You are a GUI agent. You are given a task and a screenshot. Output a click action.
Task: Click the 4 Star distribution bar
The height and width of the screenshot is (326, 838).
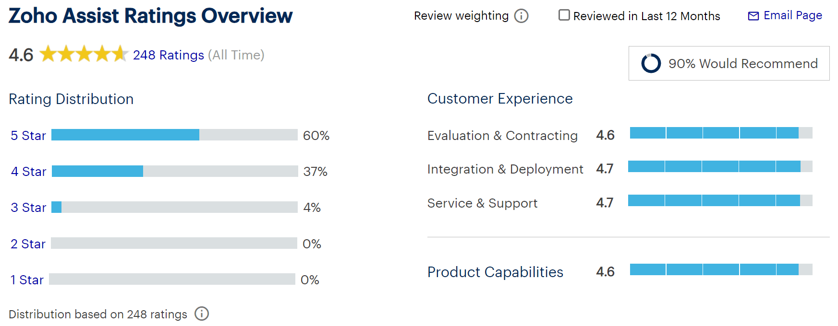click(x=175, y=171)
